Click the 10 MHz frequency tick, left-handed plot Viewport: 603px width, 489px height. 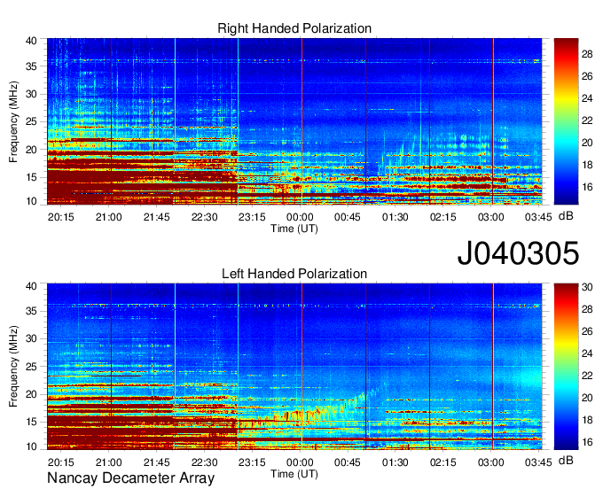(x=31, y=446)
